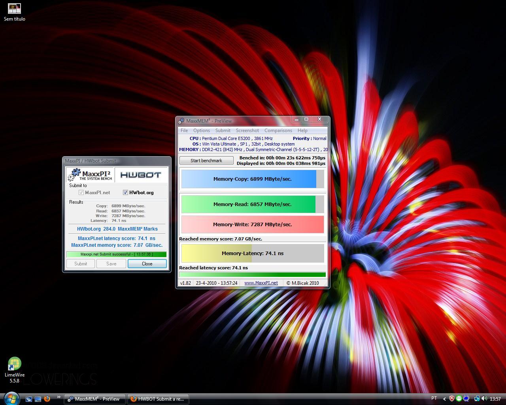
Task: Click the MaxxPI.net latency score line
Action: [x=117, y=238]
